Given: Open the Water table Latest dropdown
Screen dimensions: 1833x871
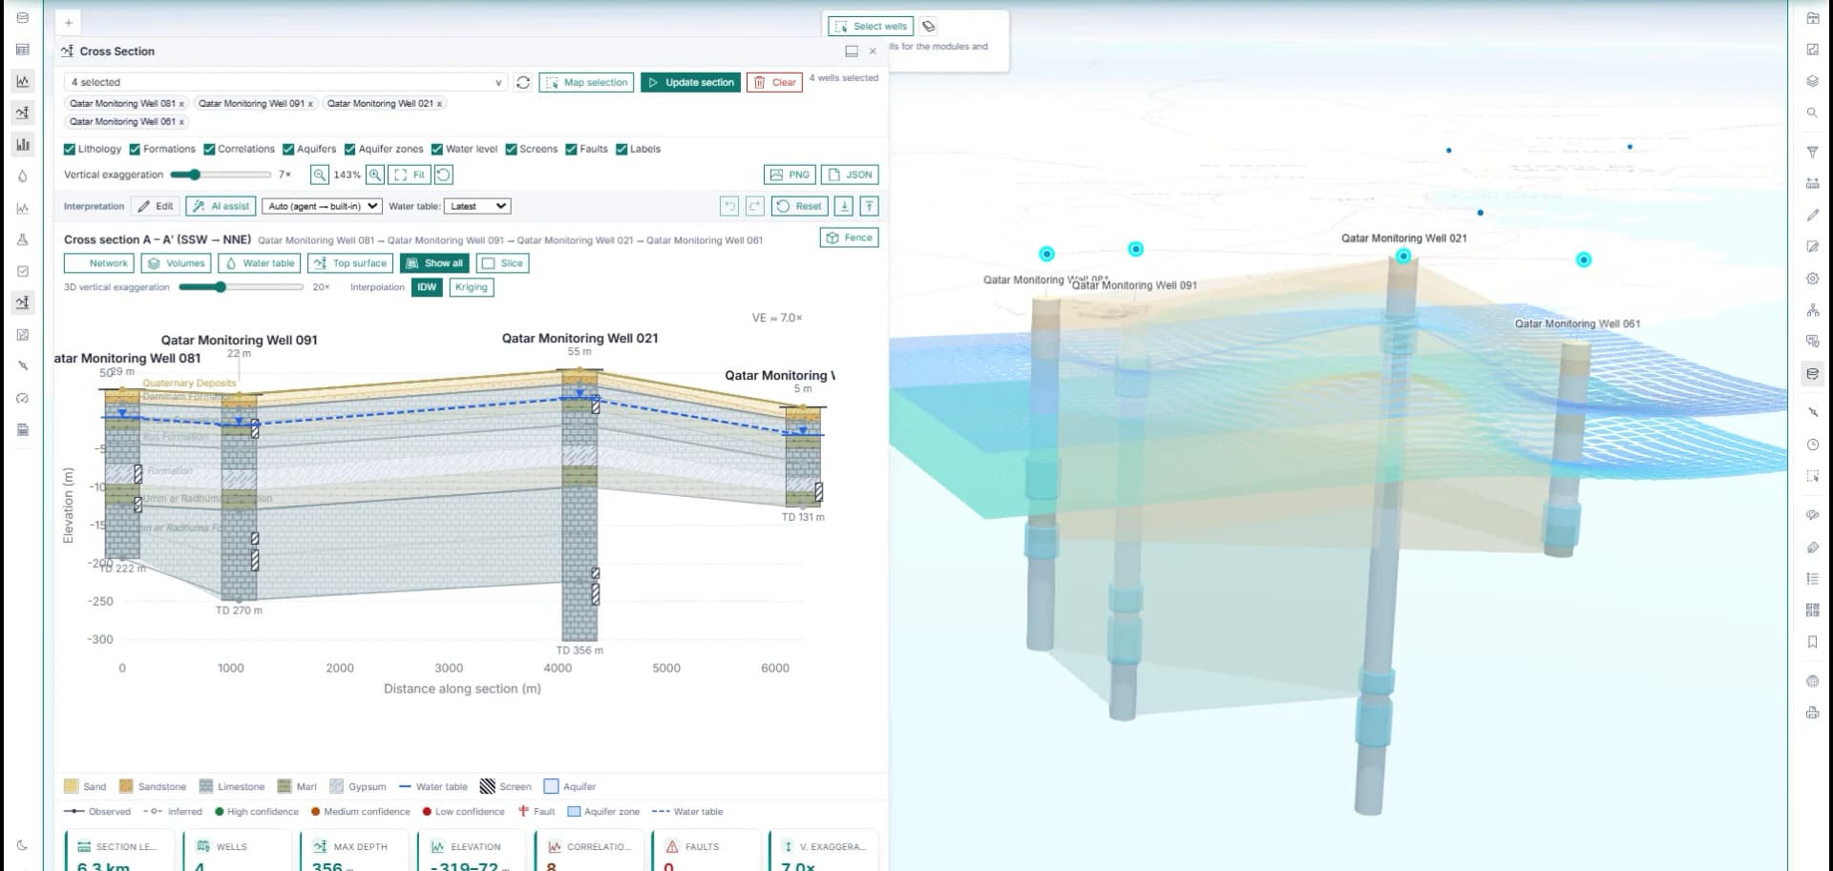Looking at the screenshot, I should [477, 206].
